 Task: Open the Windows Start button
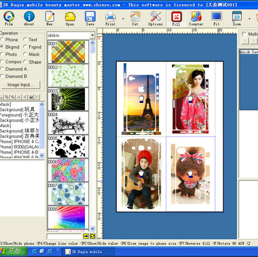coord(13,251)
